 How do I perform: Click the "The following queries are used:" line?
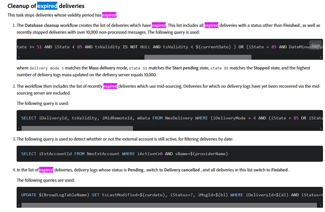point(46,180)
